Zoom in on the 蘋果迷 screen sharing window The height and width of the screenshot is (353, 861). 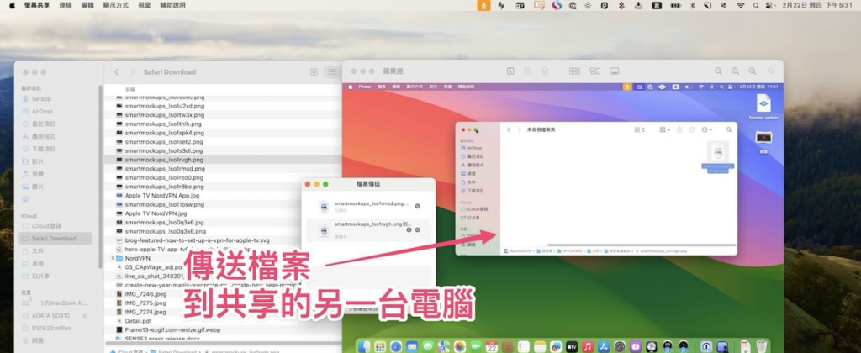pos(753,71)
